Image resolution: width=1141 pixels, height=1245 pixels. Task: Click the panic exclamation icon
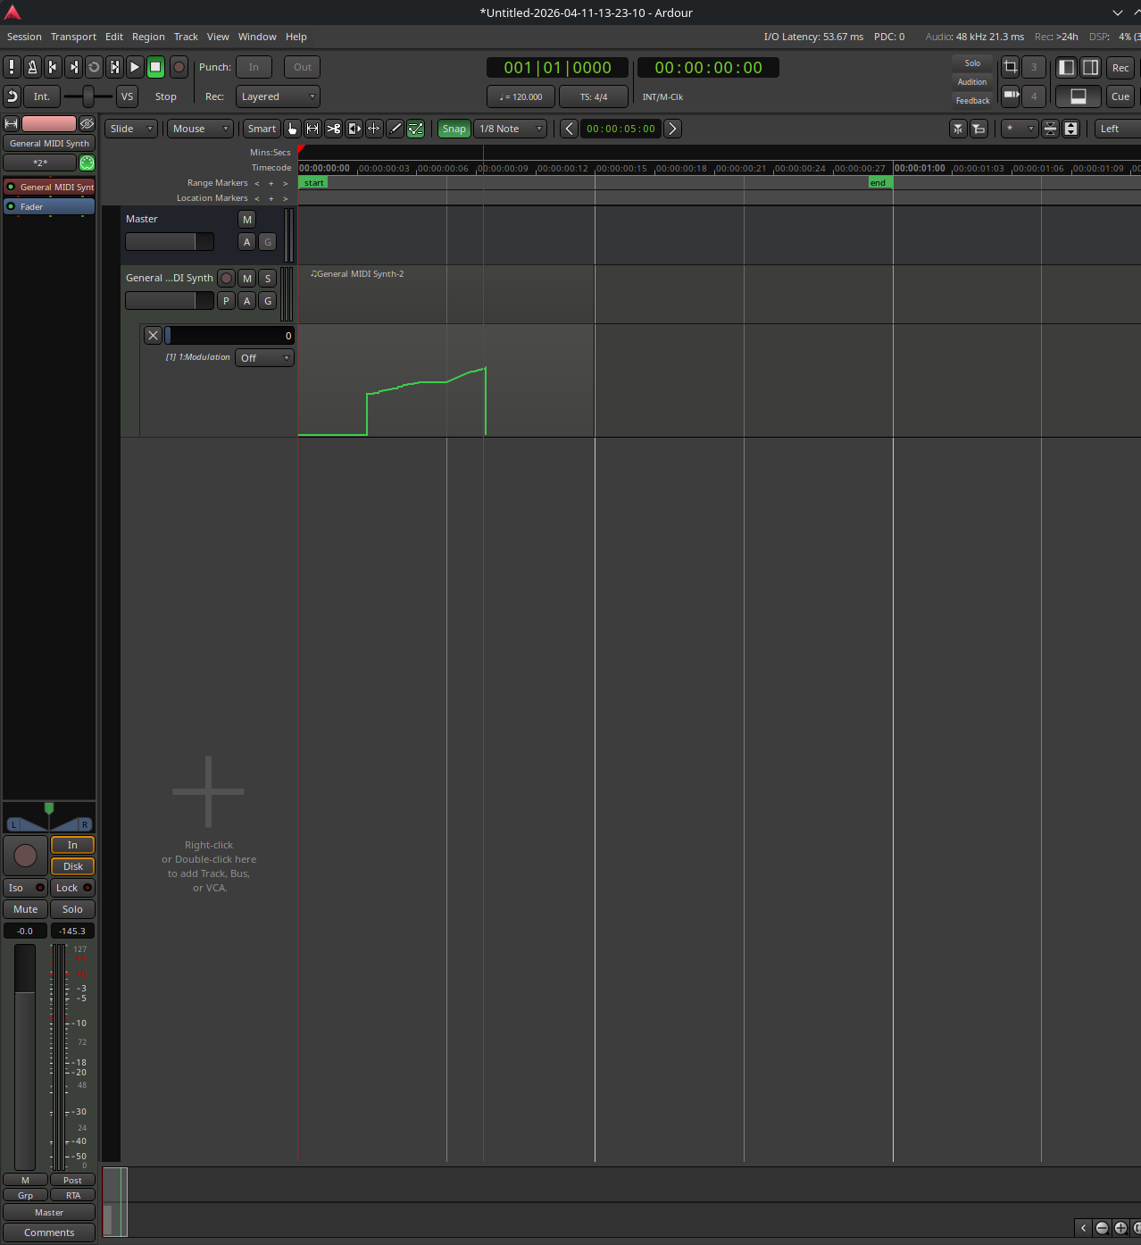point(12,67)
